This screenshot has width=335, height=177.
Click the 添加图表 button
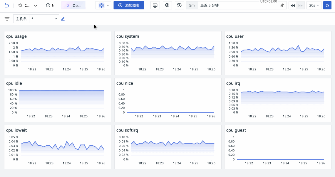coord(129,5)
